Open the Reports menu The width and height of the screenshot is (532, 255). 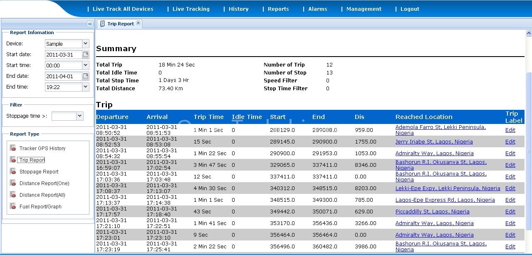tap(278, 9)
